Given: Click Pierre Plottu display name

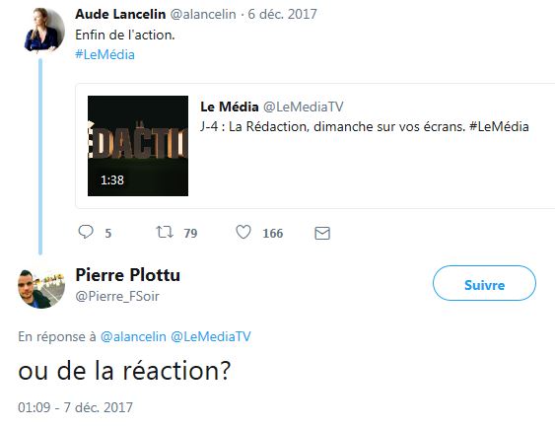Looking at the screenshot, I should 128,275.
